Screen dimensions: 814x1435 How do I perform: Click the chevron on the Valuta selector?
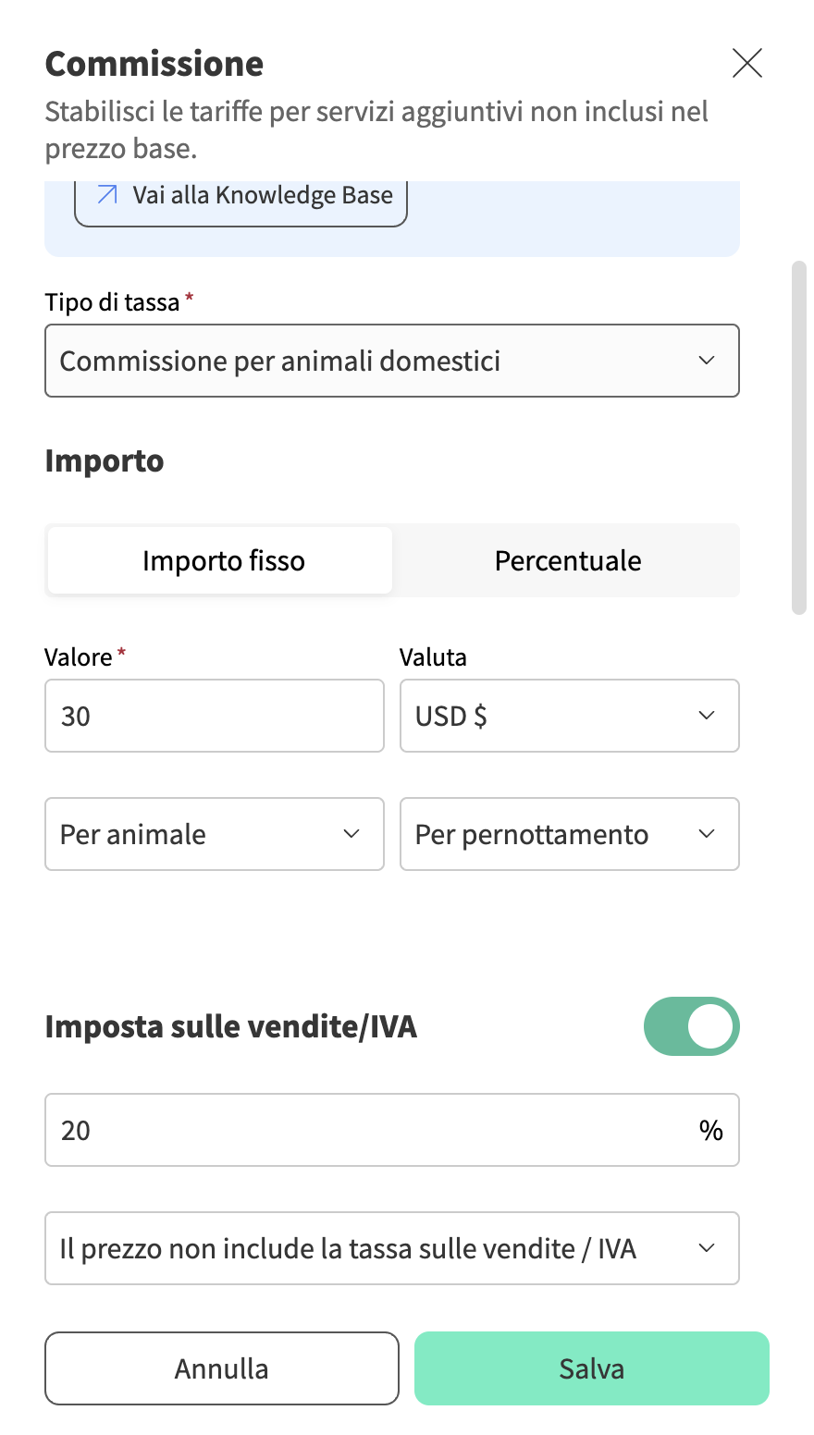click(707, 716)
